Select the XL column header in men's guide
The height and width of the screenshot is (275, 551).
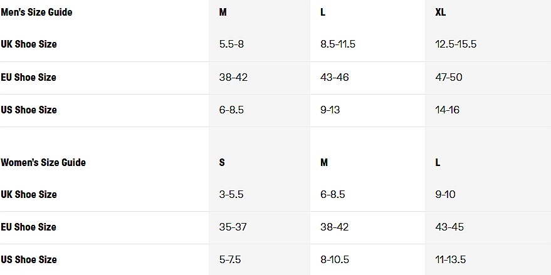coord(440,12)
